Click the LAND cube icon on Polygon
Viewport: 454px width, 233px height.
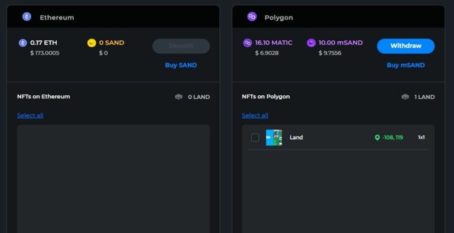pyautogui.click(x=405, y=97)
